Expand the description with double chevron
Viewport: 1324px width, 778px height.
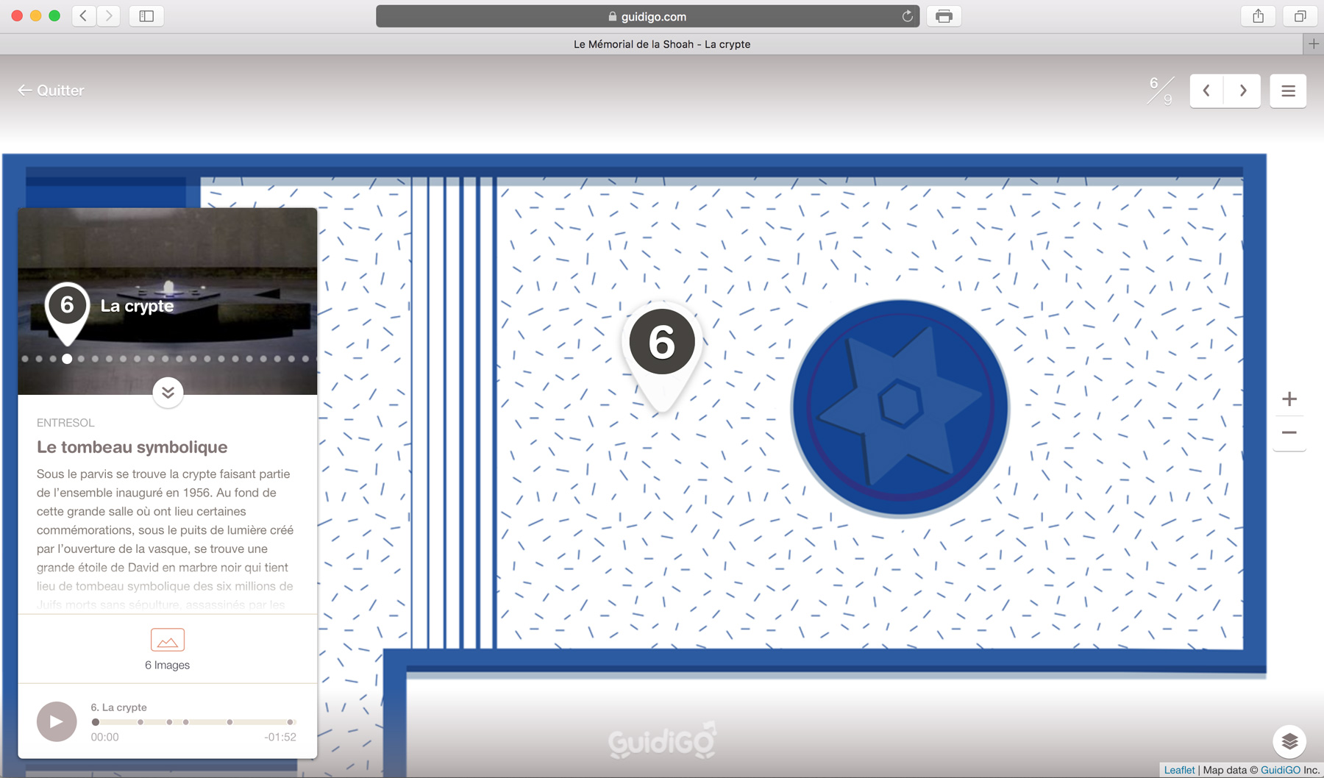pyautogui.click(x=168, y=393)
